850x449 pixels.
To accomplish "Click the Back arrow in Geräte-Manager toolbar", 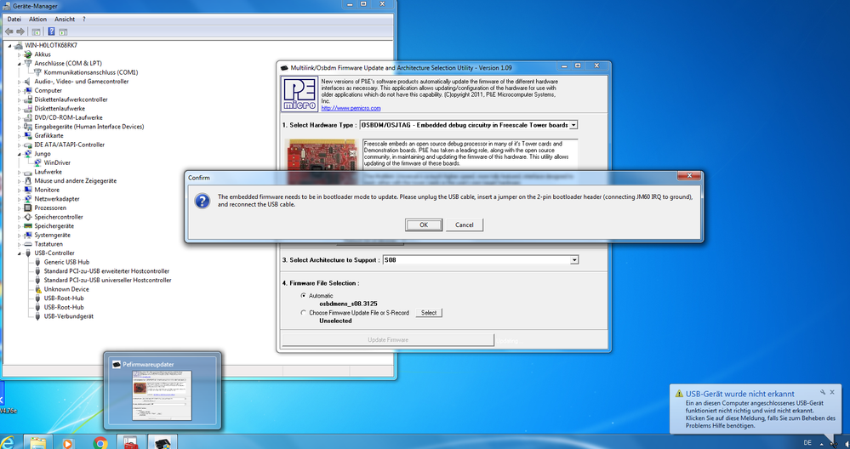I will click(x=9, y=31).
